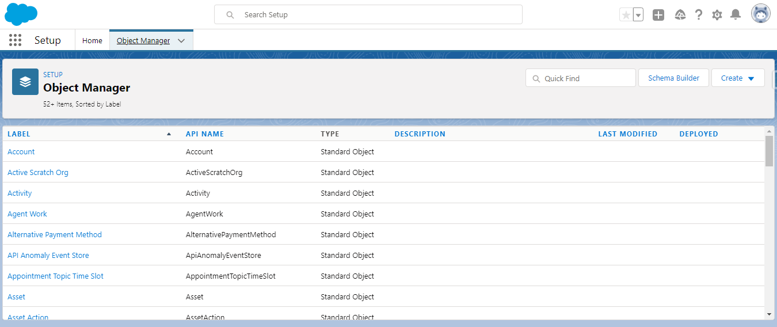Sort by the Label column header
The height and width of the screenshot is (327, 777).
pos(19,134)
